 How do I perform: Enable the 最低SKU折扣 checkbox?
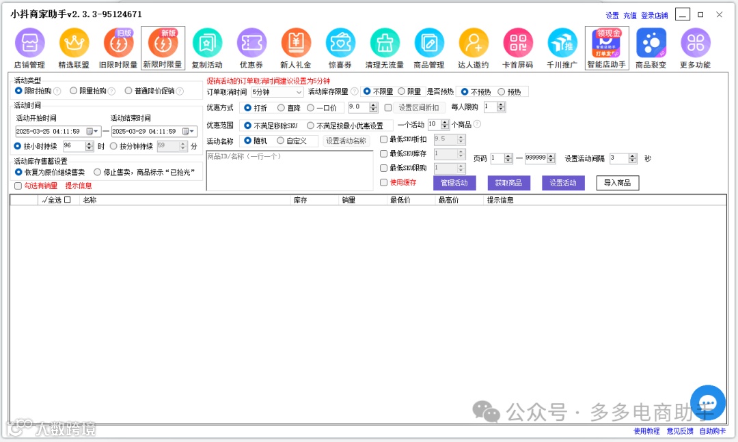[383, 140]
